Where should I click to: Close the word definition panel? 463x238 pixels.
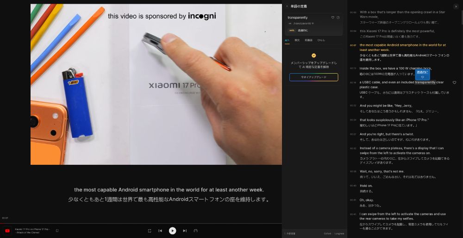(x=287, y=6)
